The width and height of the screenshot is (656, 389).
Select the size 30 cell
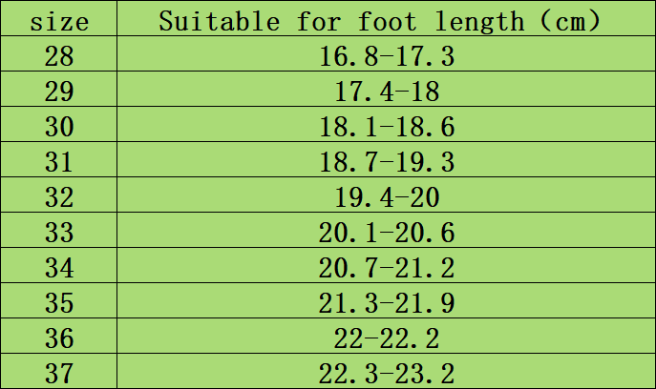tap(59, 127)
